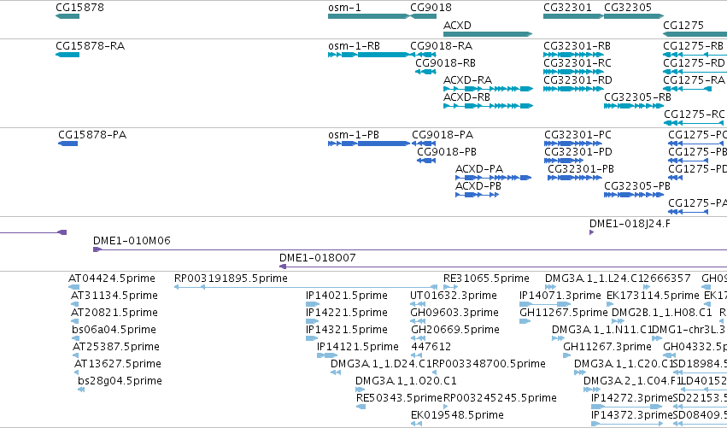Screen dimensions: 727x428
Task: Select transcript CG9018-RA
Action: tap(442, 46)
